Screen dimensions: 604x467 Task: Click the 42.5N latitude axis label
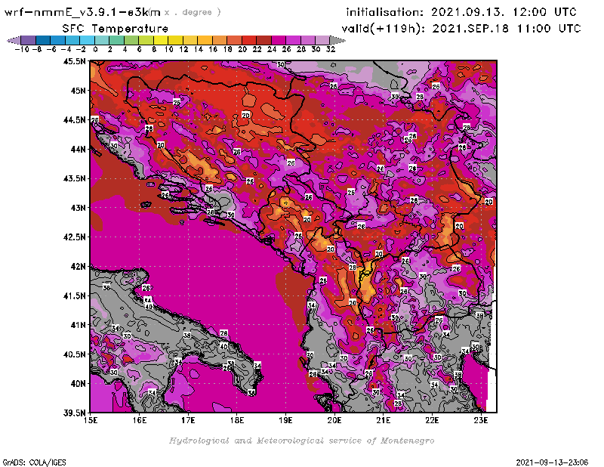tap(75, 237)
